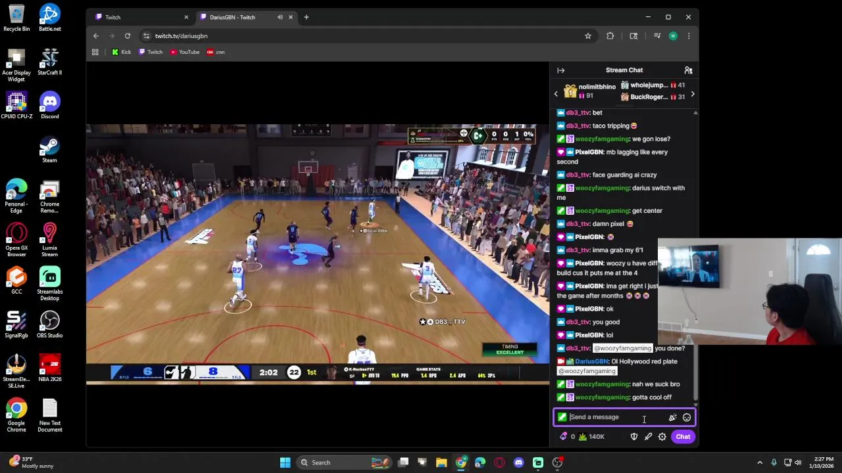The image size is (842, 473).
Task: Open the Chrome three-dot menu
Action: [x=689, y=36]
